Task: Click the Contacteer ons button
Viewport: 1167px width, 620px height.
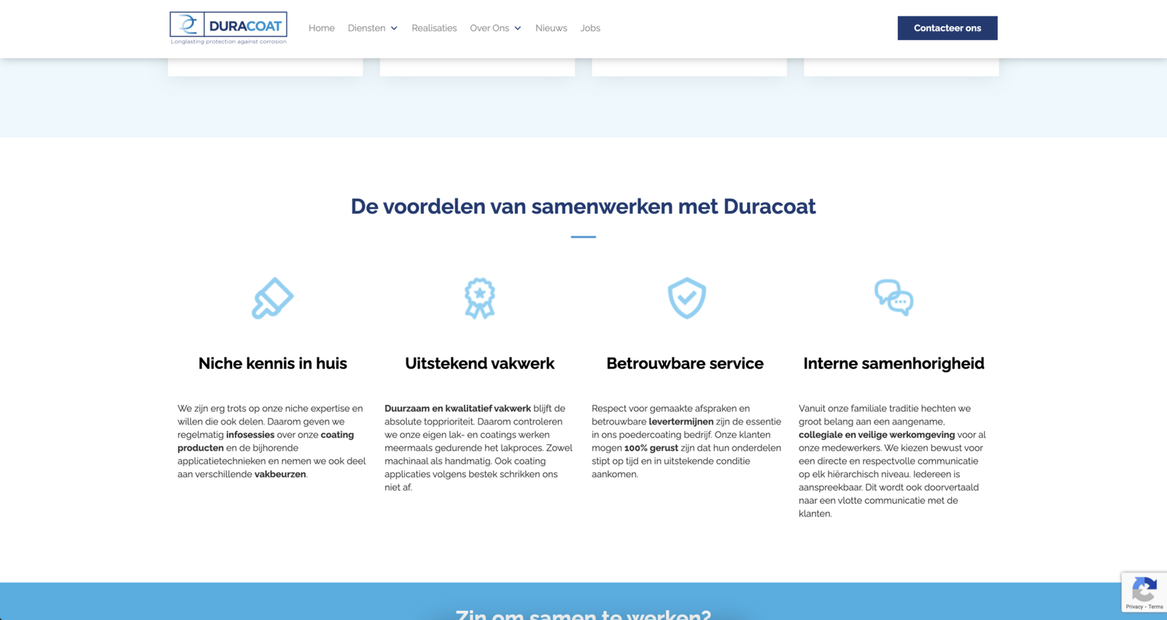Action: (x=947, y=28)
